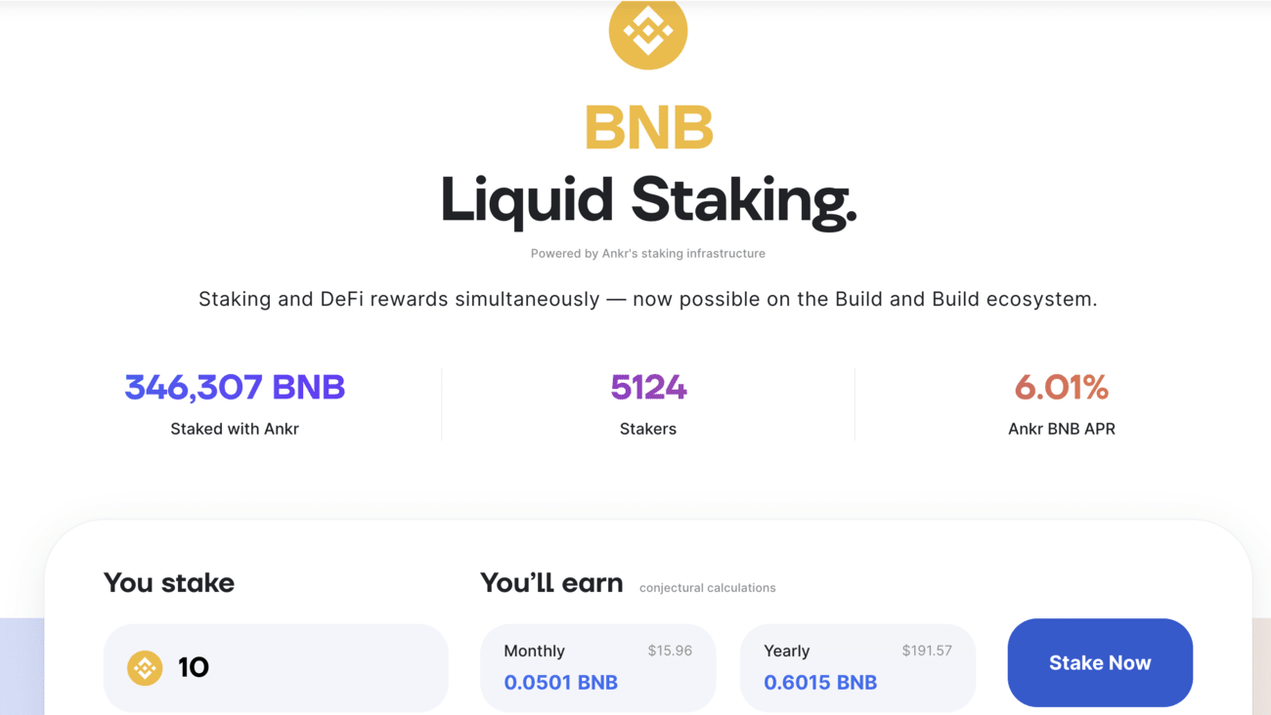This screenshot has width=1271, height=715.
Task: Click the $191.57 yearly dollar value
Action: pos(927,651)
